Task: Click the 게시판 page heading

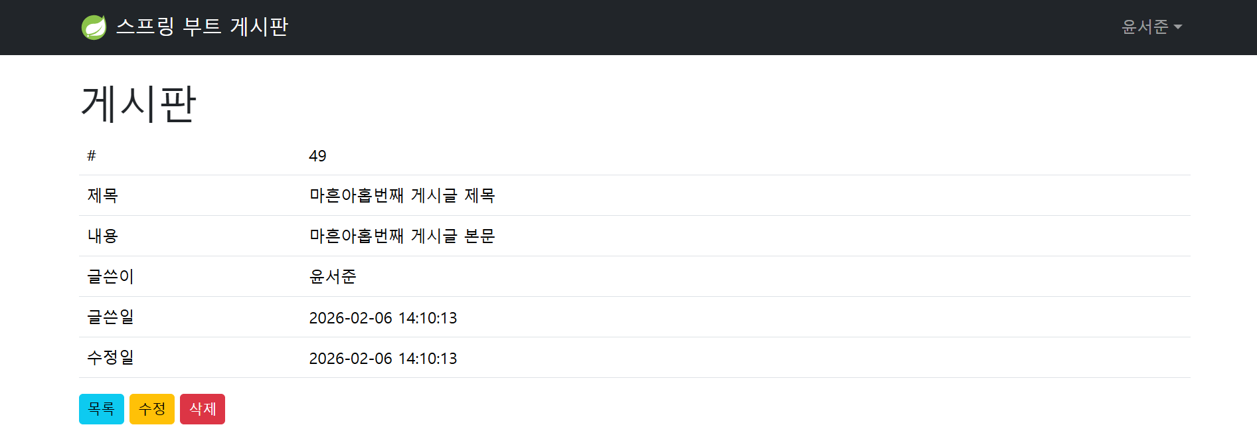Action: point(138,104)
